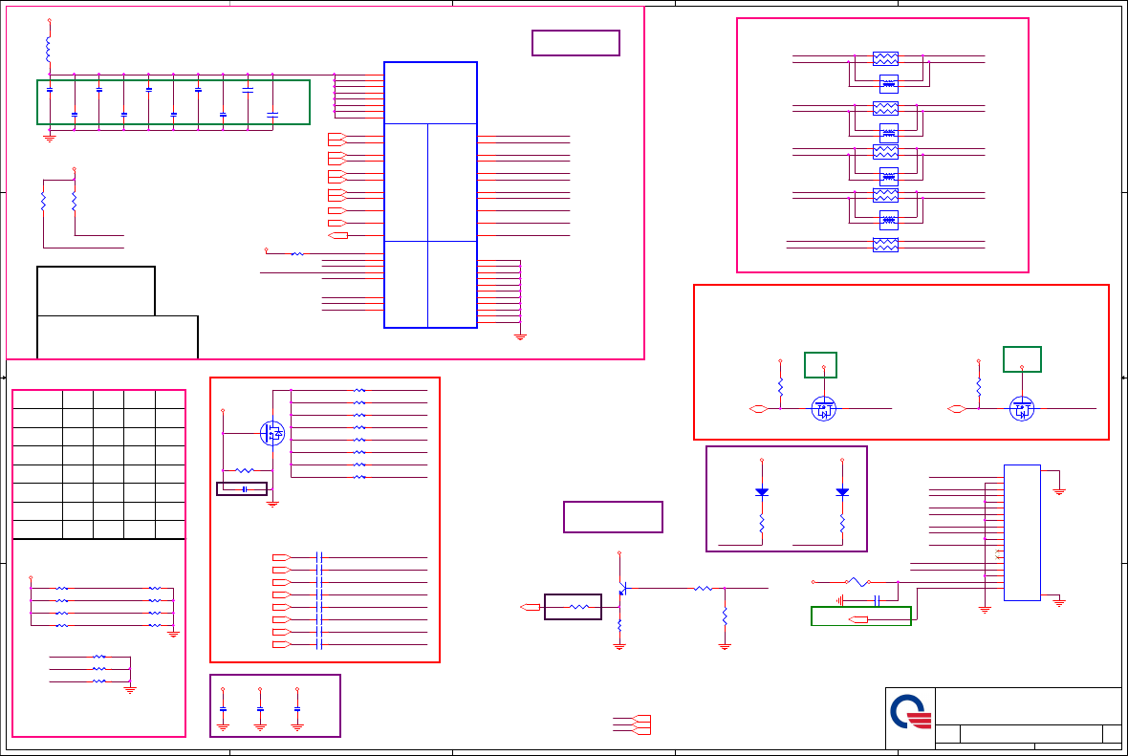The width and height of the screenshot is (1128, 756).
Task: Click the sideways ground symbol near the fuse capacitor
Action: point(839,600)
